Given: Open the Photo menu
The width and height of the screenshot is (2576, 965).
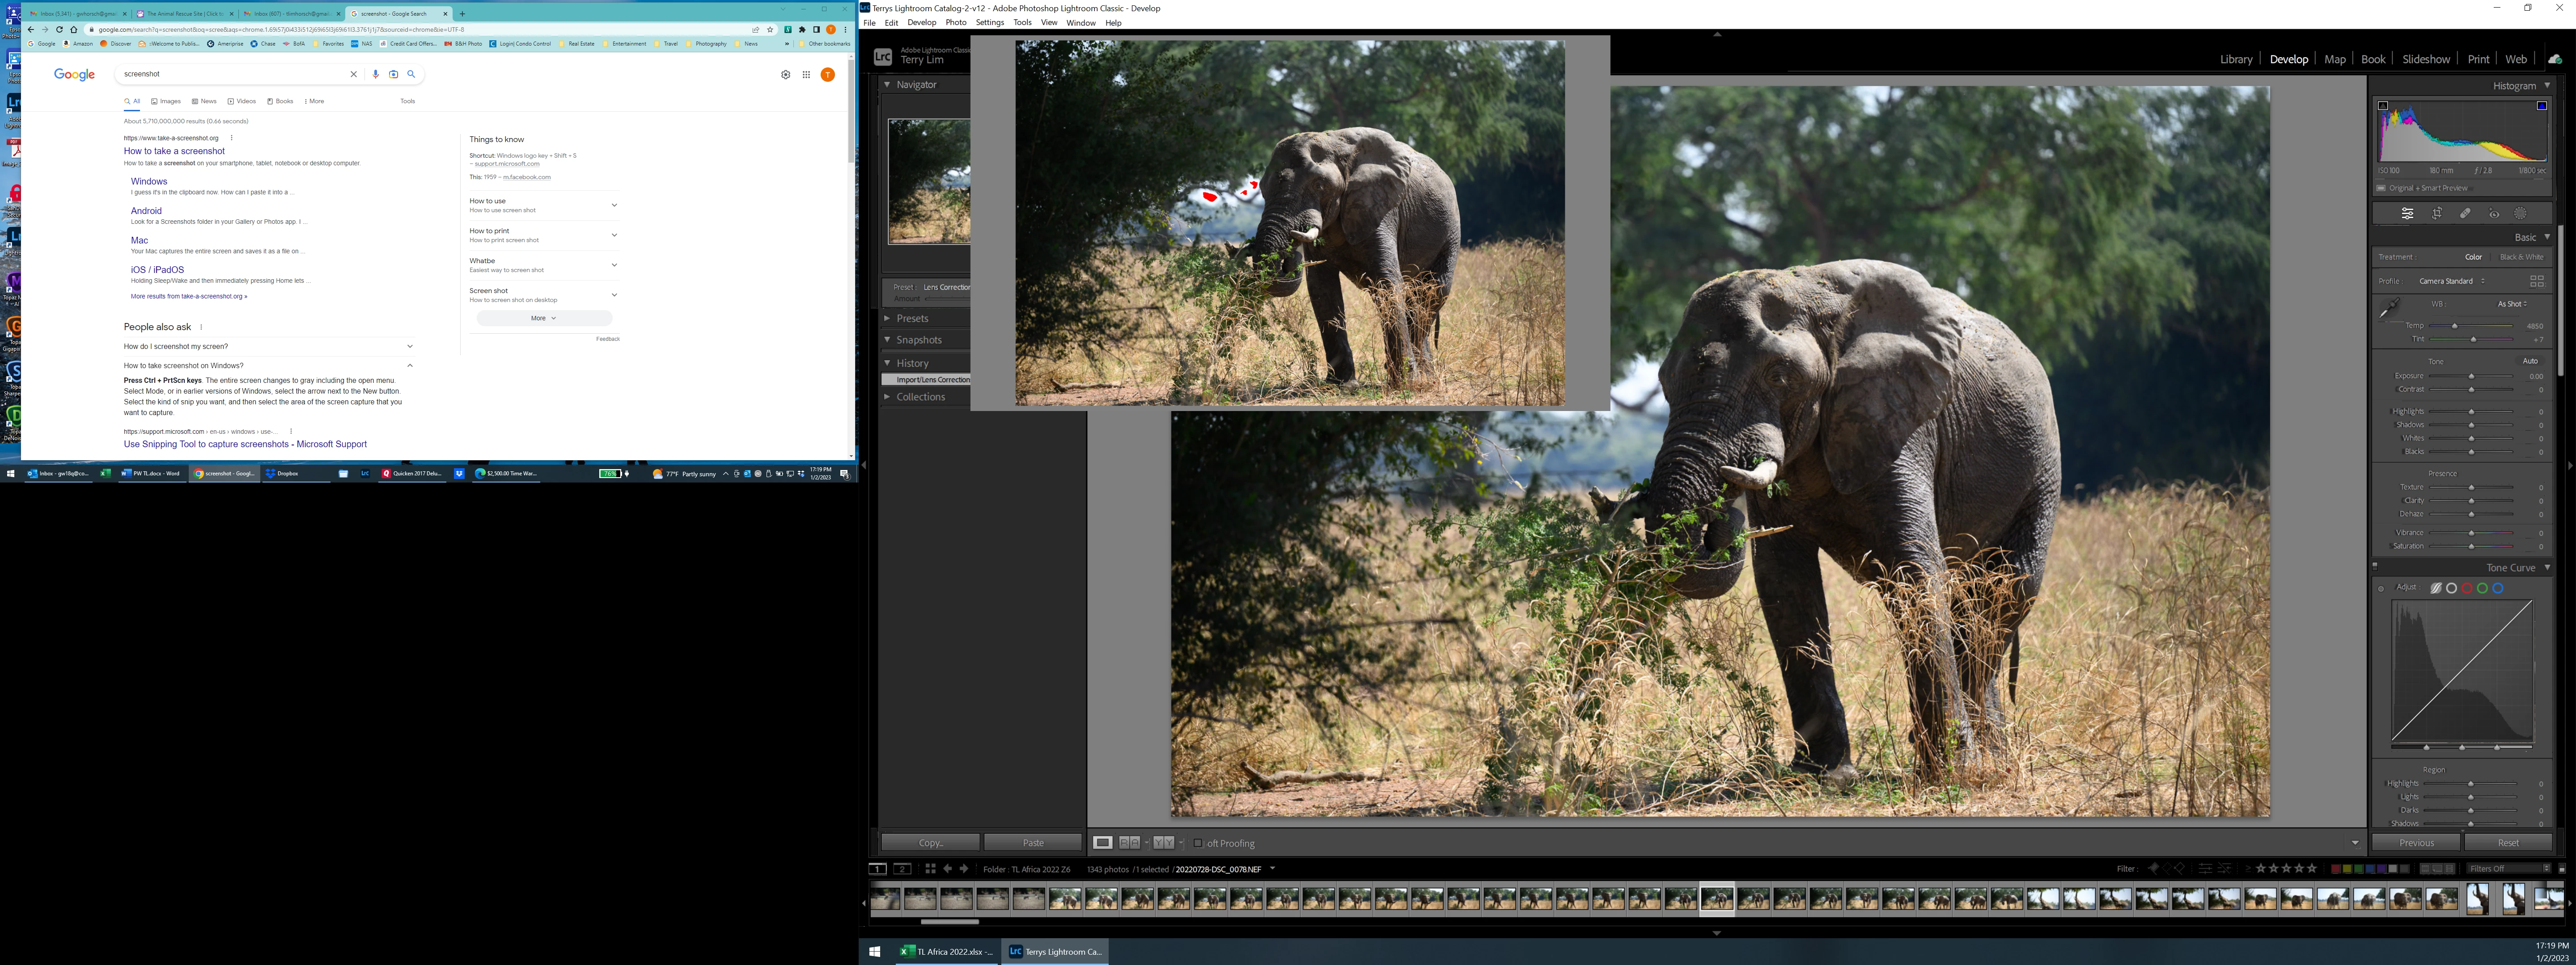Looking at the screenshot, I should click(956, 22).
